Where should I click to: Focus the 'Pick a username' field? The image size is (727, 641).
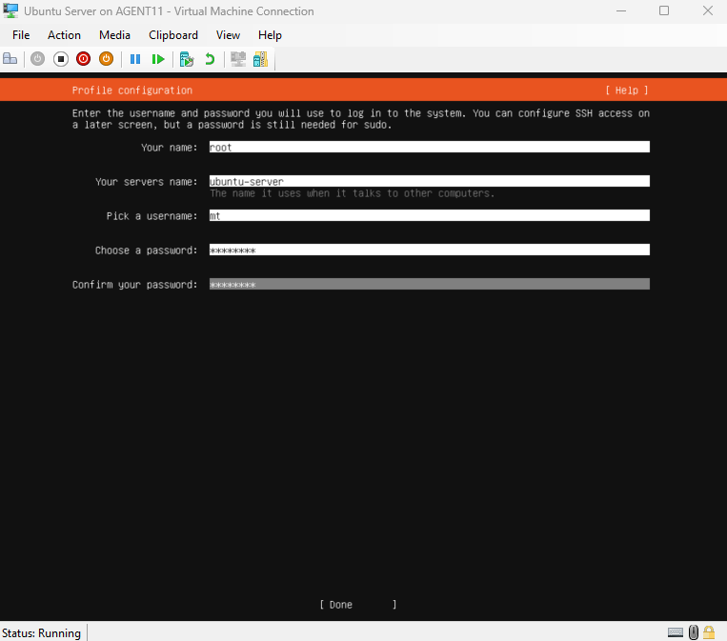[429, 216]
